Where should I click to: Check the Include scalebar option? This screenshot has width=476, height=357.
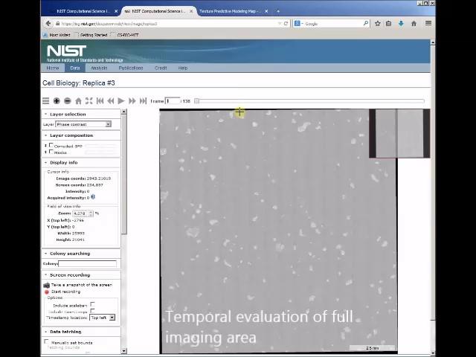(92, 304)
